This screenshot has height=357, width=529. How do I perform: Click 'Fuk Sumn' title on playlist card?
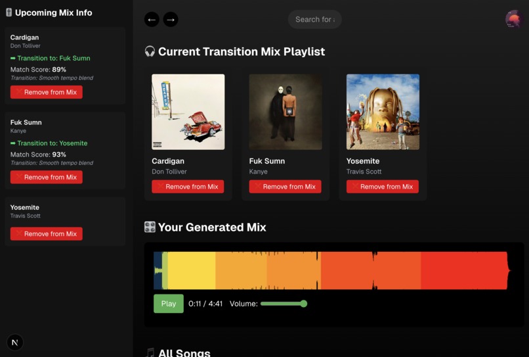click(267, 161)
